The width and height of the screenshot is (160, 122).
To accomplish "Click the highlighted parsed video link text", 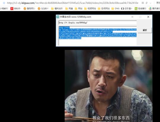I will coord(98,33).
